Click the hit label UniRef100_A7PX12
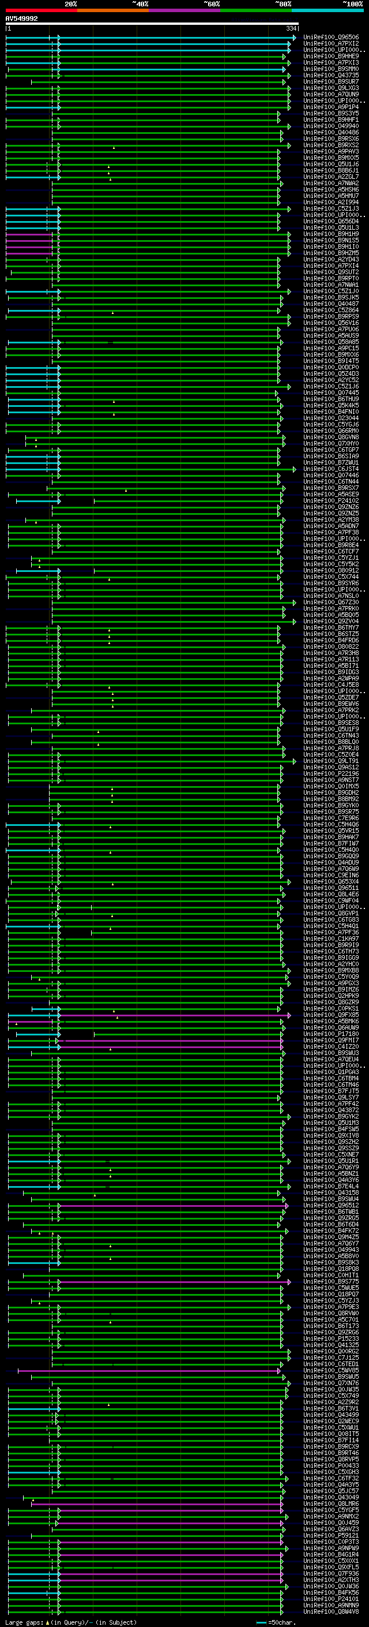Viewport: 369px width, 1627px height. 331,44
